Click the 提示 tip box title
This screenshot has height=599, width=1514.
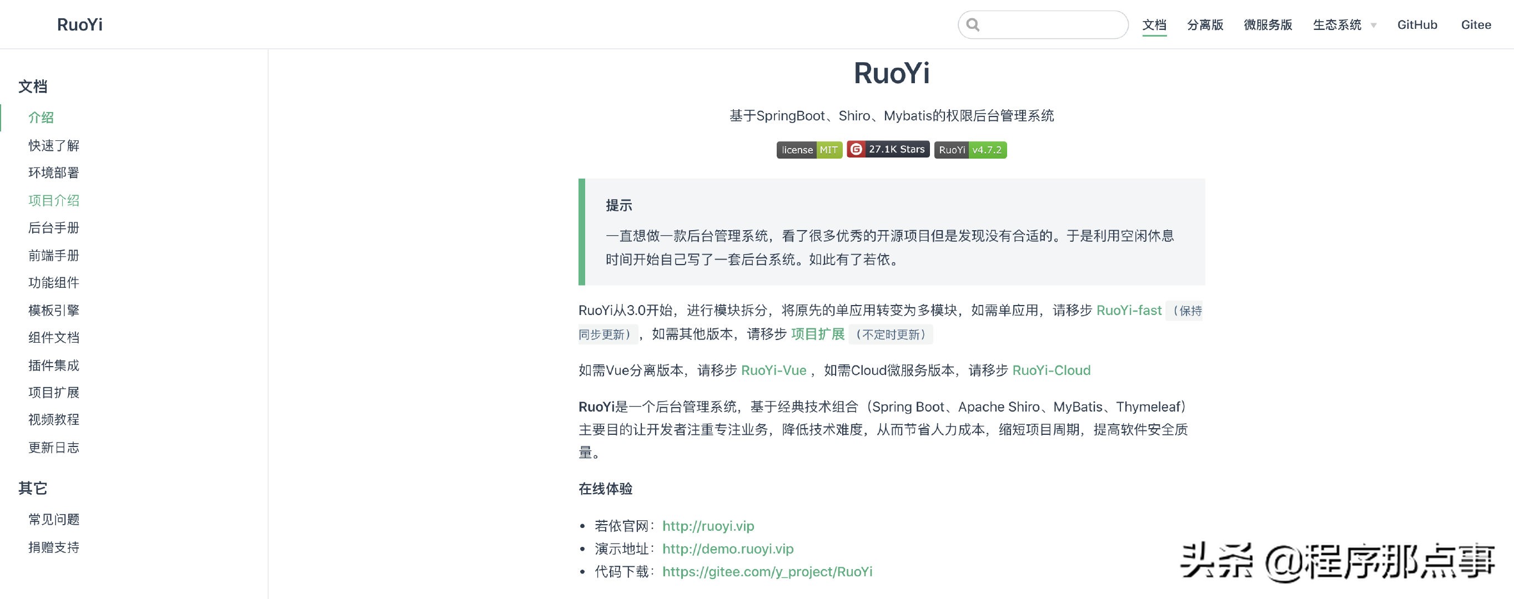tap(619, 205)
